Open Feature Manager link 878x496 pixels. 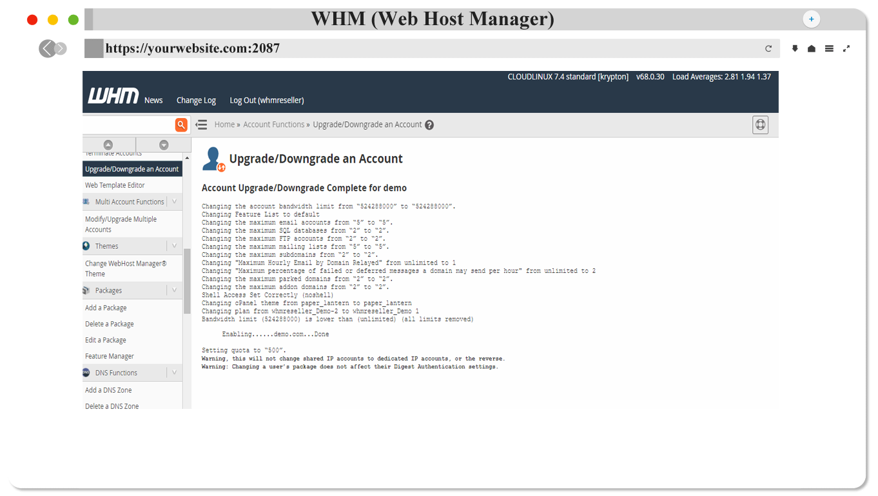point(110,356)
